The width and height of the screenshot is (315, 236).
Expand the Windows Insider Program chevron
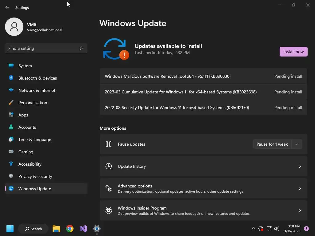[300, 210]
